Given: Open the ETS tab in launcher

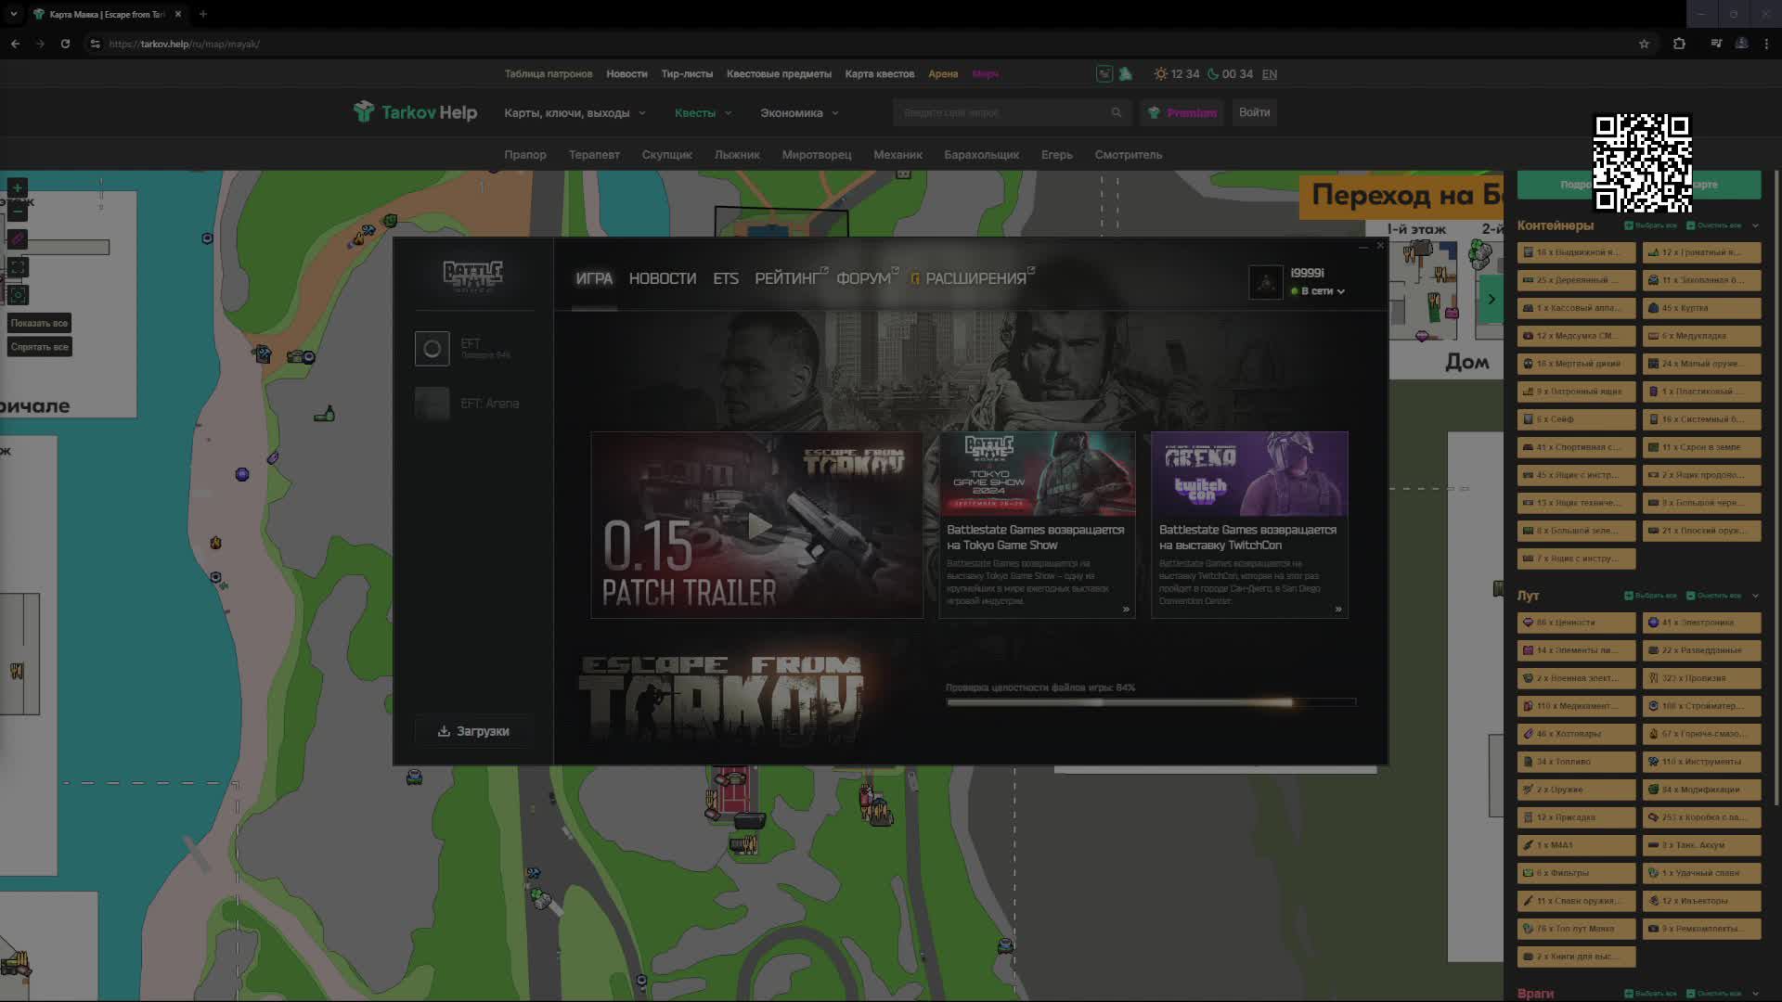Looking at the screenshot, I should 725,278.
